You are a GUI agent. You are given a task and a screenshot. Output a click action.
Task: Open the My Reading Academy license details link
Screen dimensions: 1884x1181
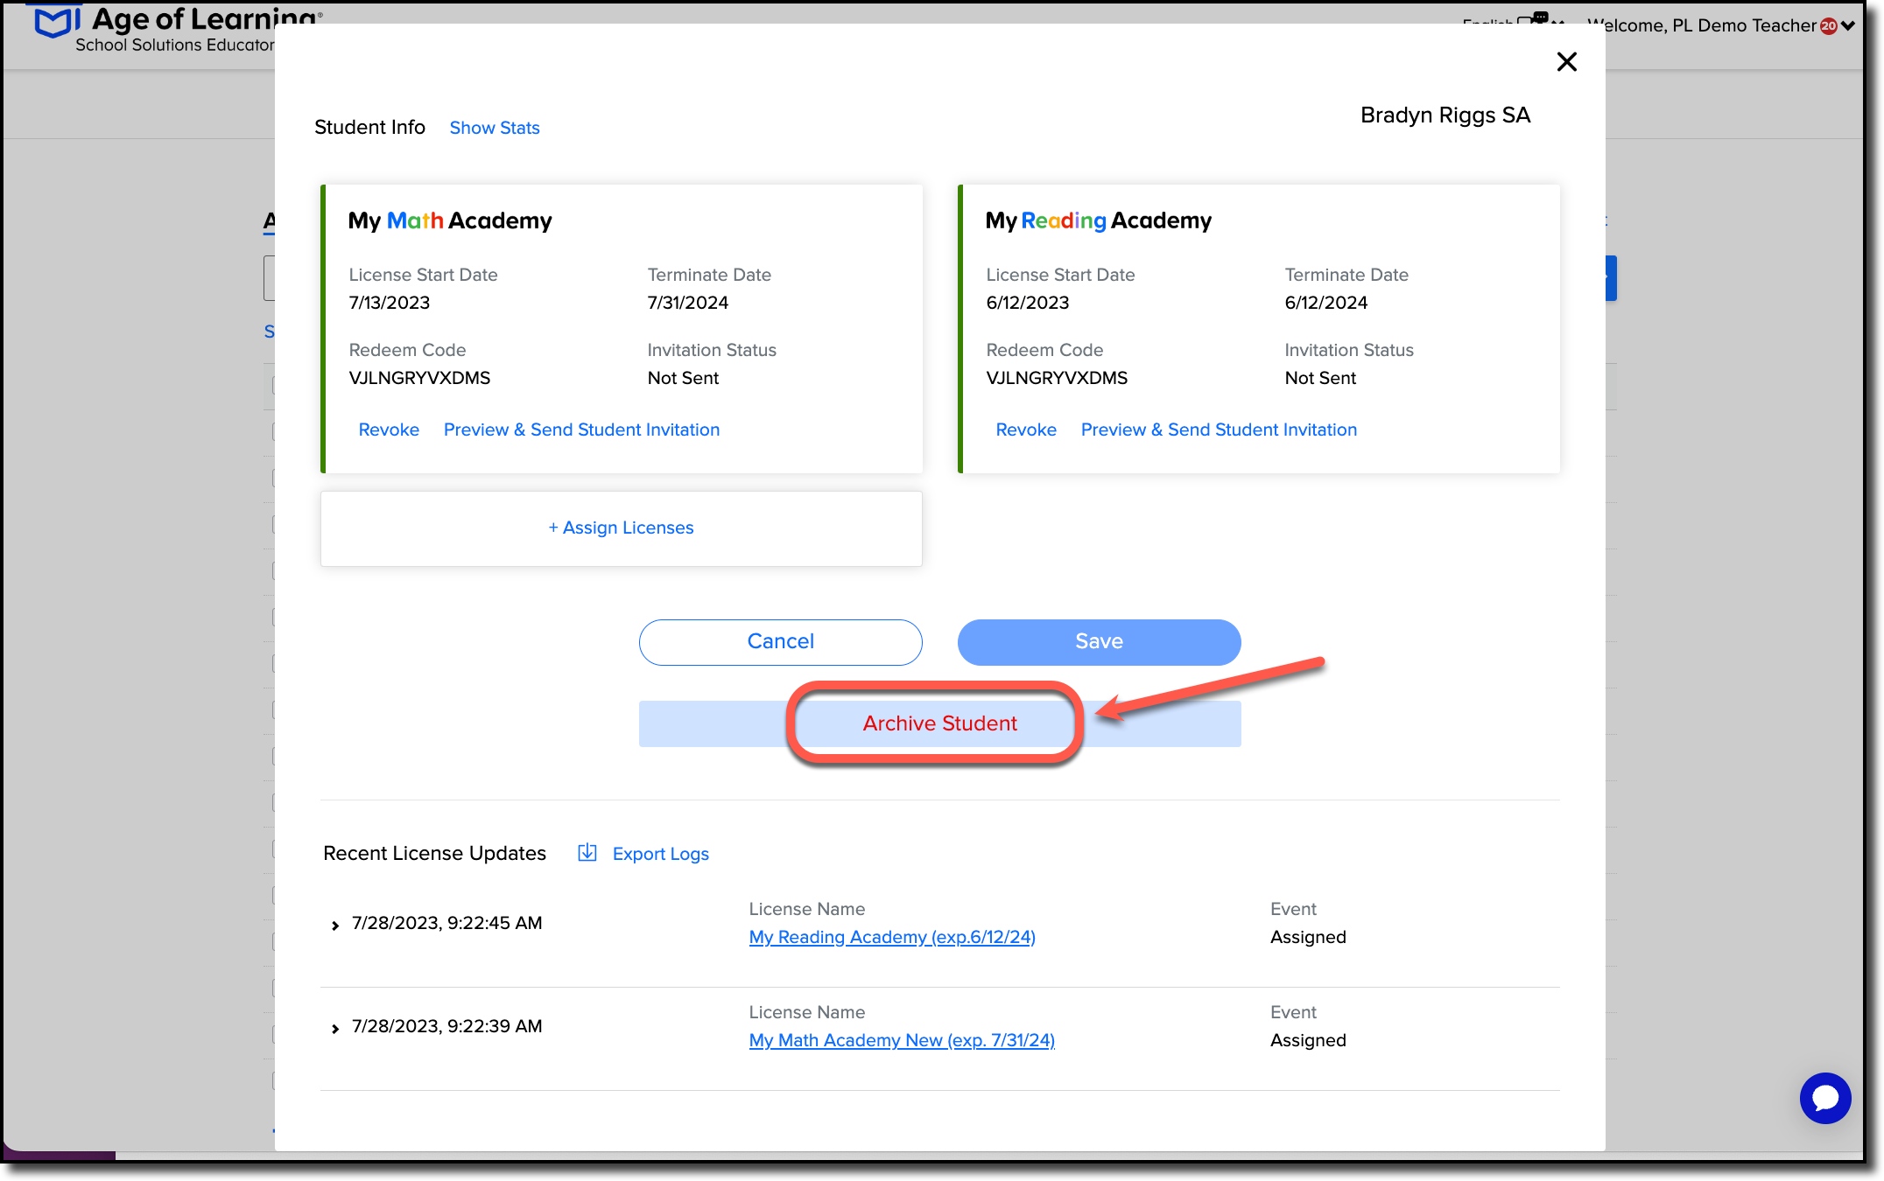891,937
